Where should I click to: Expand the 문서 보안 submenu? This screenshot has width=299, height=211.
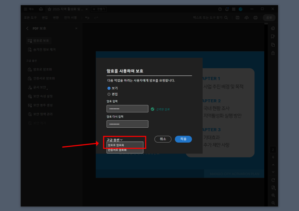[38, 87]
